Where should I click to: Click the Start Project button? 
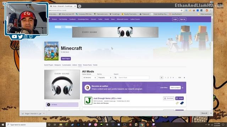click(x=66, y=59)
